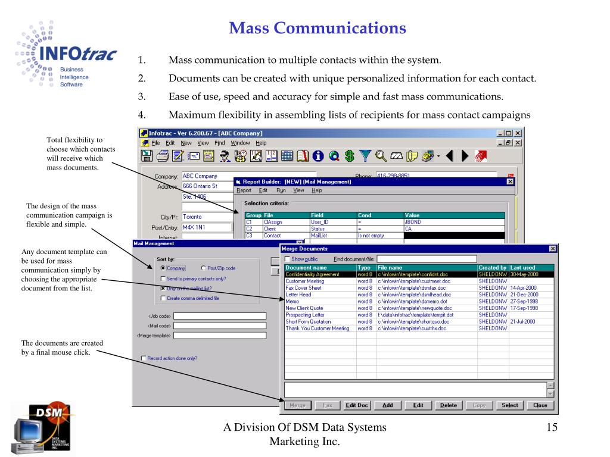Click the green dollar sign icon
Image resolution: width=610 pixels, height=457 pixels.
tap(349, 156)
